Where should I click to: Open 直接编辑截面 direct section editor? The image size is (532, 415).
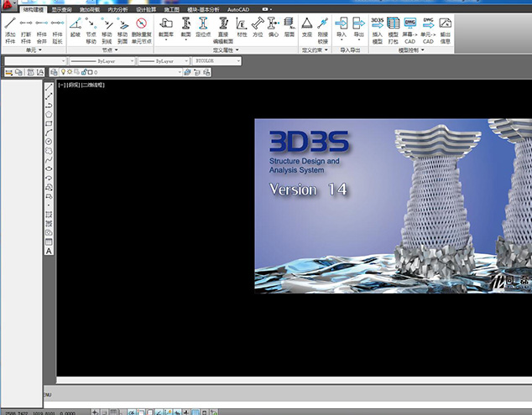223,30
